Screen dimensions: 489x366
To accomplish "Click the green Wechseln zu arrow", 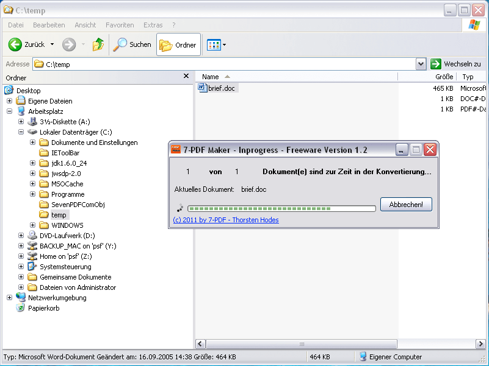I will [436, 64].
